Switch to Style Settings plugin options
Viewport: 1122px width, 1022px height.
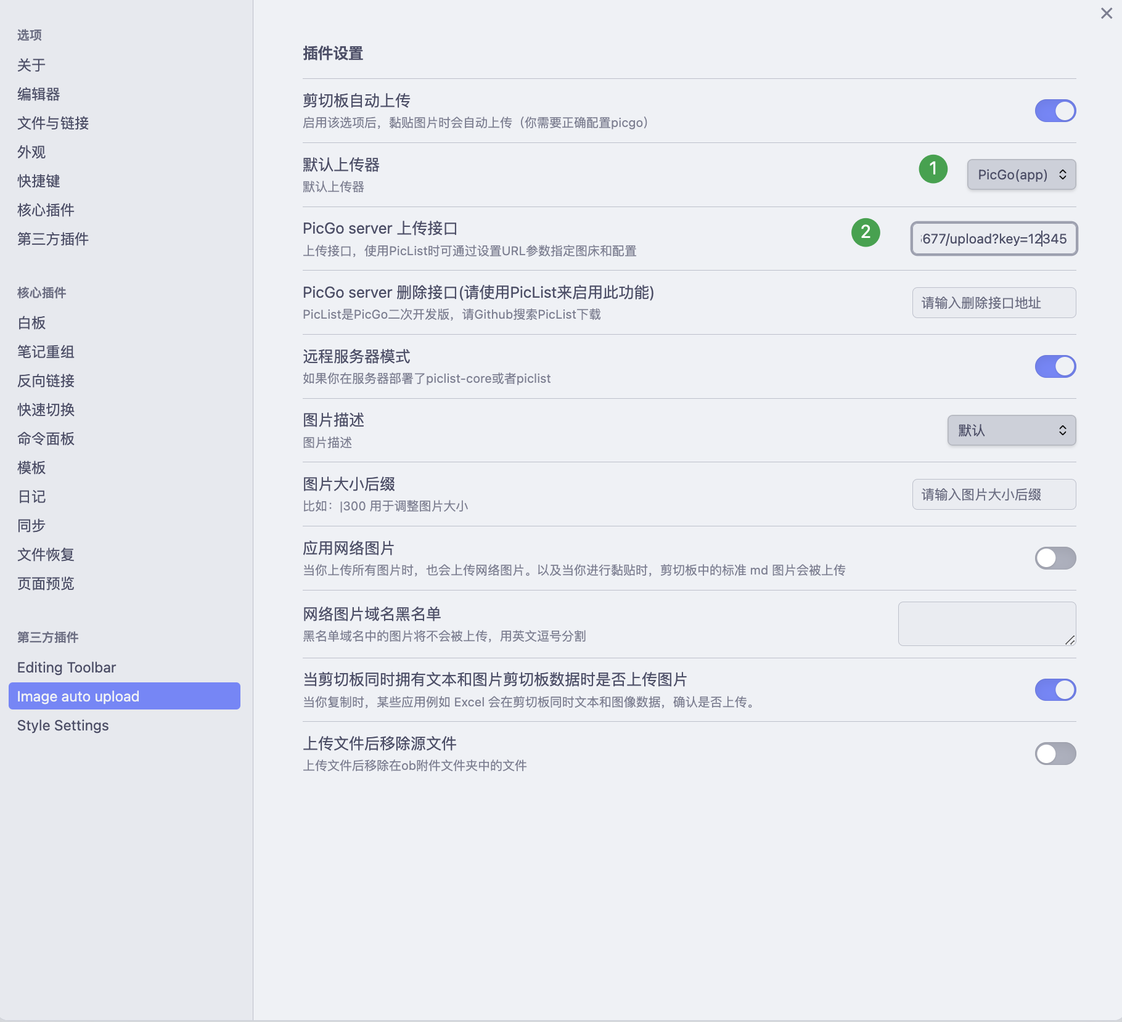[x=62, y=725]
